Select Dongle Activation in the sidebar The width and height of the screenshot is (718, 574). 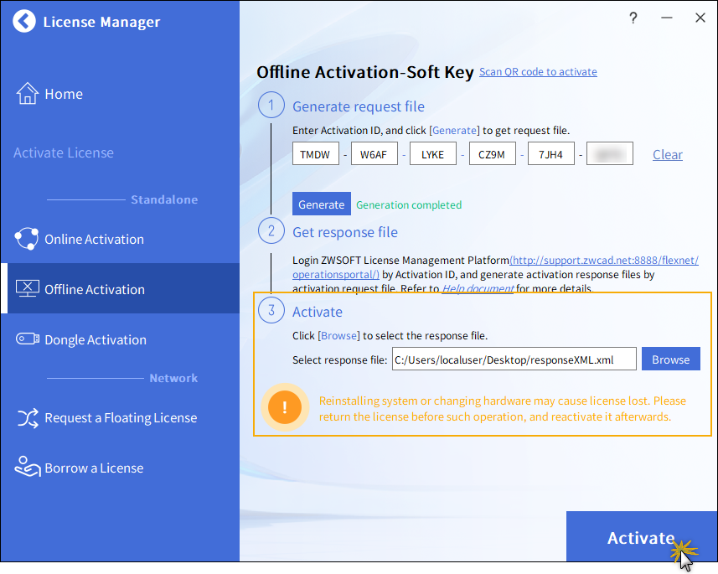click(95, 339)
